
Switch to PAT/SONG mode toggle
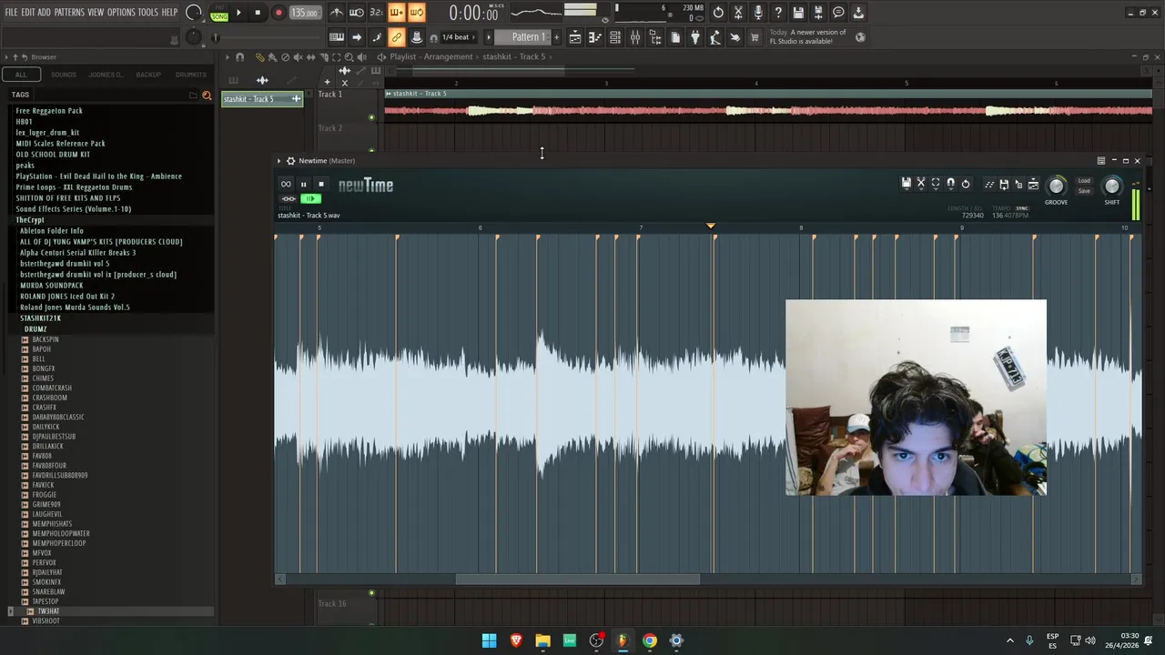[x=219, y=13]
